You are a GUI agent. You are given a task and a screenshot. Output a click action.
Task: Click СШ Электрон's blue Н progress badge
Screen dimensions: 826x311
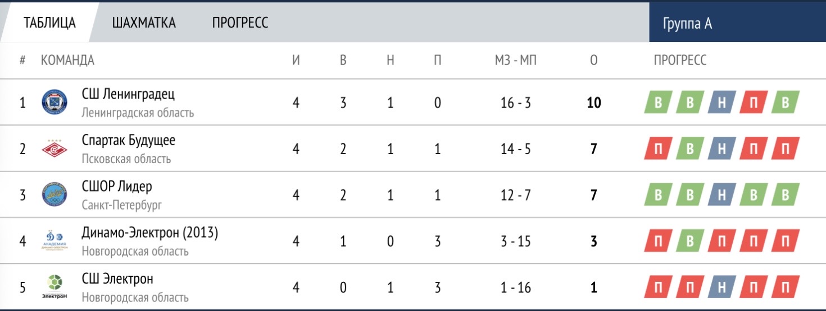(x=721, y=288)
